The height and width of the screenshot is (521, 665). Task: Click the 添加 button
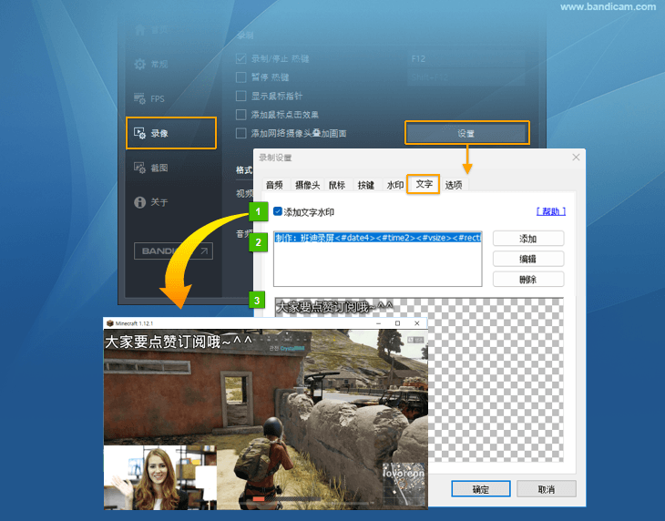[528, 239]
